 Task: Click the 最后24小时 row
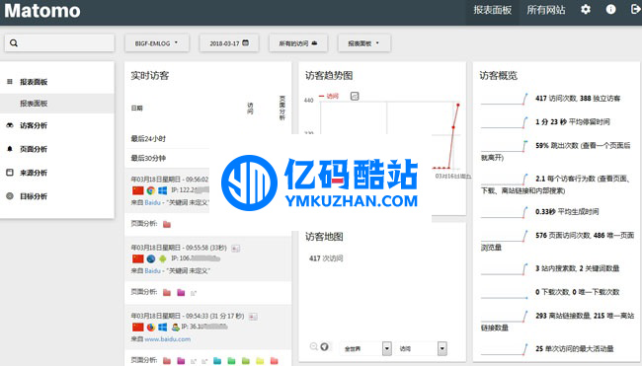point(208,139)
